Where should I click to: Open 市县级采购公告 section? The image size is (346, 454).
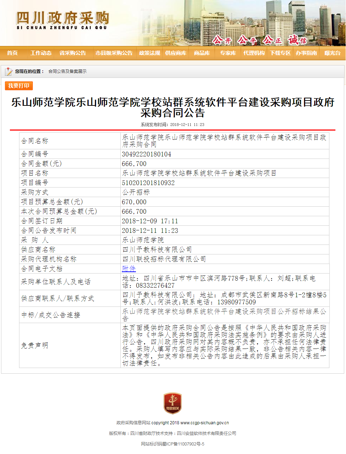tap(114, 53)
